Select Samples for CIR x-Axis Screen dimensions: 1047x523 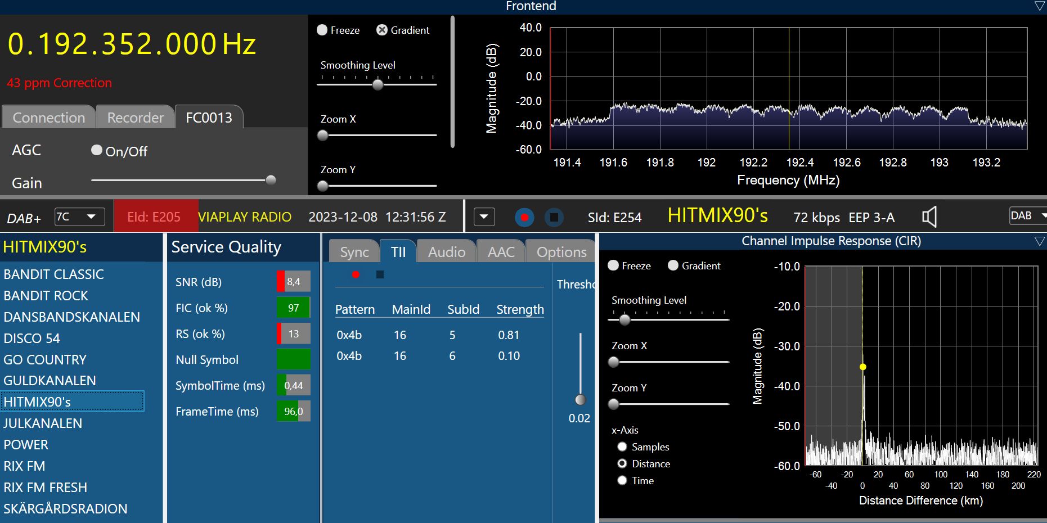622,447
